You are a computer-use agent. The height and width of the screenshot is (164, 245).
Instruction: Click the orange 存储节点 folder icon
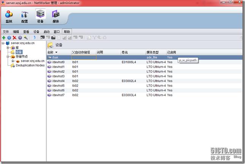13,57
